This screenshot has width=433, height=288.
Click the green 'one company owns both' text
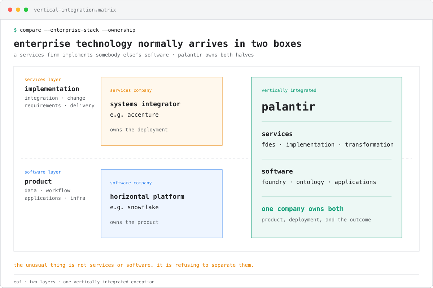click(x=302, y=208)
